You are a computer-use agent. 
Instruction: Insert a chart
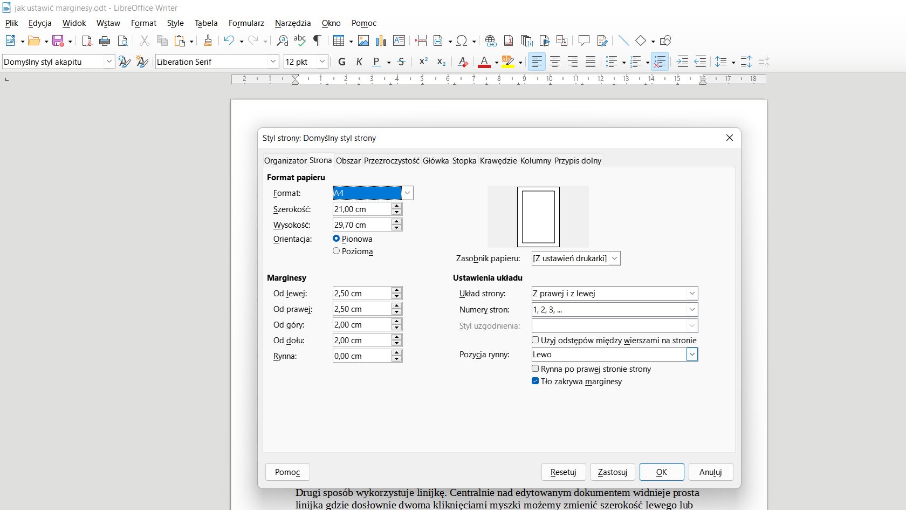381,40
